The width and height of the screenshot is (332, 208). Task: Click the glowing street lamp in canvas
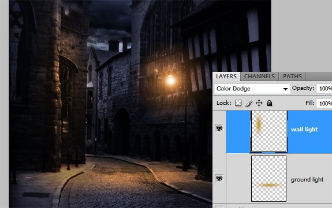171,80
